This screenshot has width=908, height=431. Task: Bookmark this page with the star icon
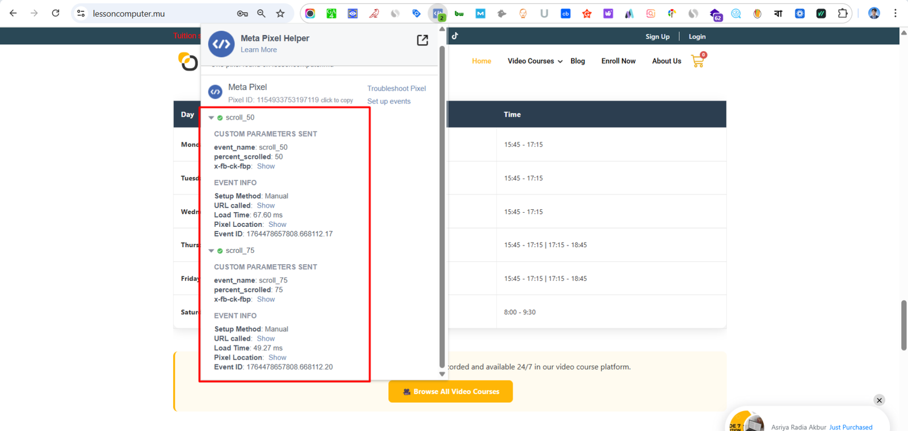pos(280,13)
